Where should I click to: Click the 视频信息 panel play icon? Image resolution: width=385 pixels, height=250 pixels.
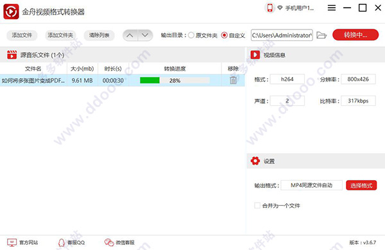[x=255, y=54]
